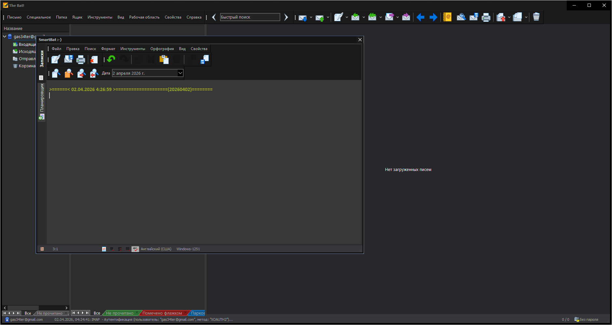
Task: Select the Помечено флажком filter tab
Action: (x=162, y=313)
